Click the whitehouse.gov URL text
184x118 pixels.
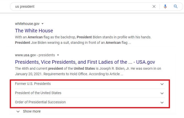click(27, 24)
